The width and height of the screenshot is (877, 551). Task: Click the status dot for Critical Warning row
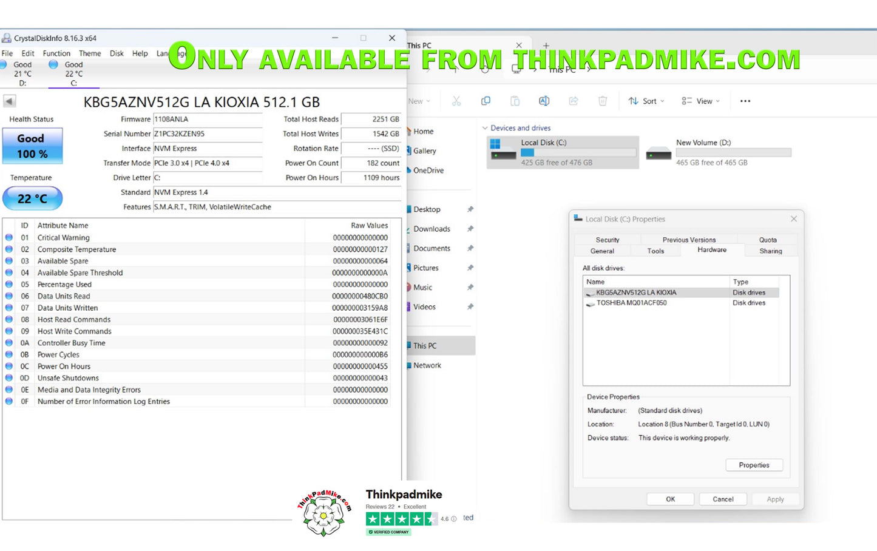(x=9, y=237)
